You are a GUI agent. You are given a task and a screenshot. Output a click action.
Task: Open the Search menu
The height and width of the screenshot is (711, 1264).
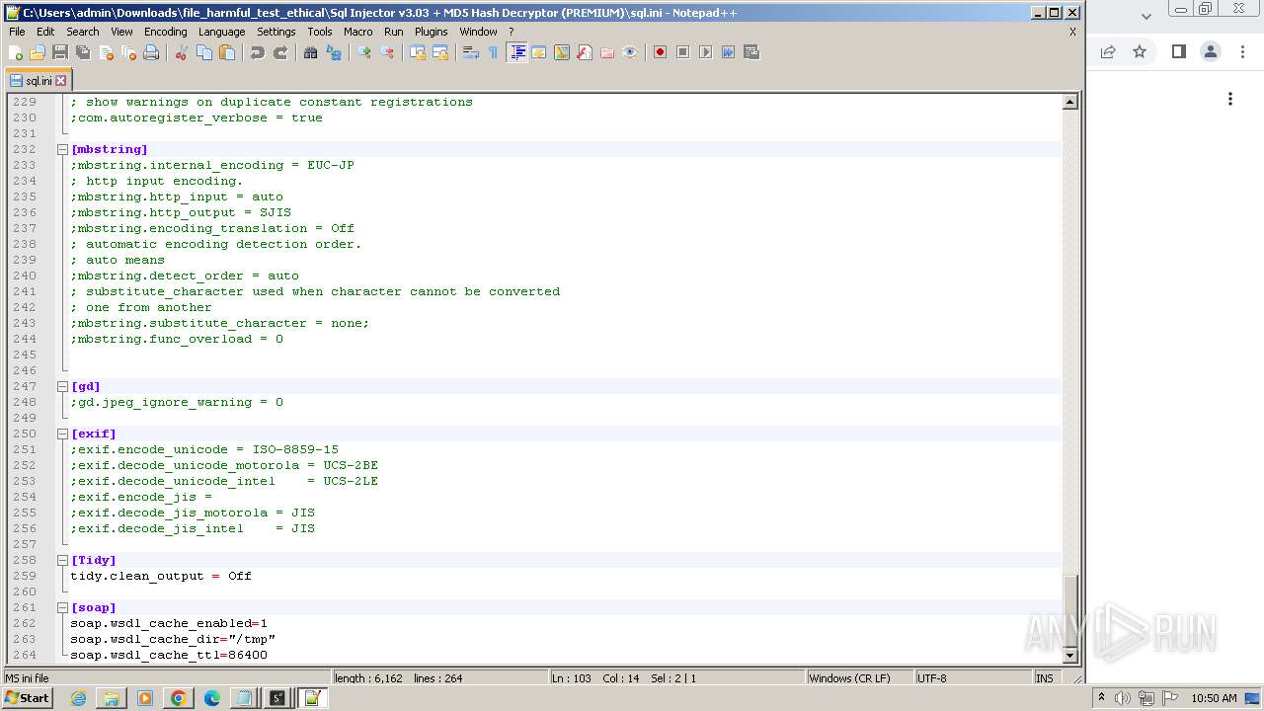(x=83, y=32)
